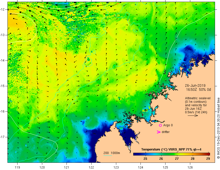This screenshot has width=220, height=170.
Task: Click the longitude label 124
Action: [x=141, y=167]
